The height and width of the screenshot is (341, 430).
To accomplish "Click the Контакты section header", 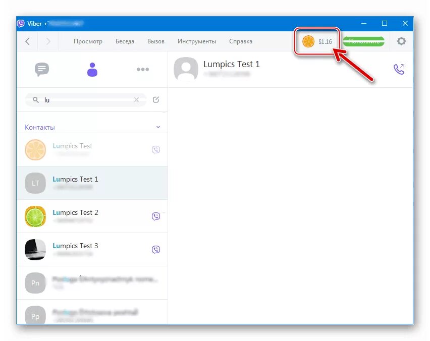I will click(40, 127).
